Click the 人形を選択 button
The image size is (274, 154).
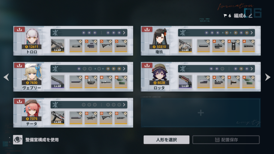(x=167, y=140)
